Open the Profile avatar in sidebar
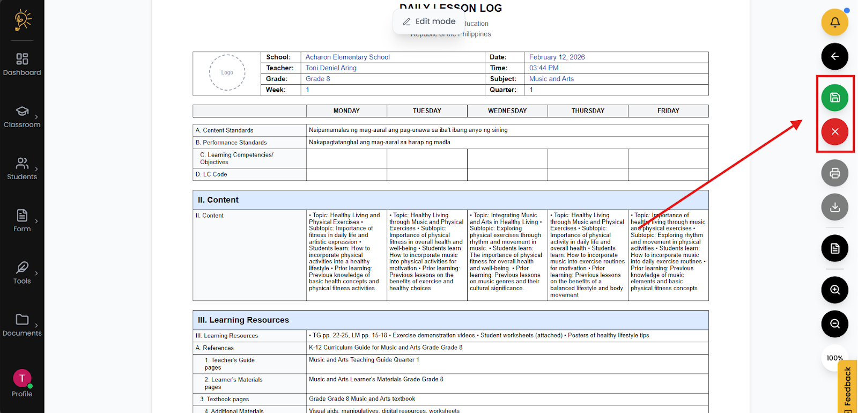858x413 pixels. pyautogui.click(x=22, y=379)
